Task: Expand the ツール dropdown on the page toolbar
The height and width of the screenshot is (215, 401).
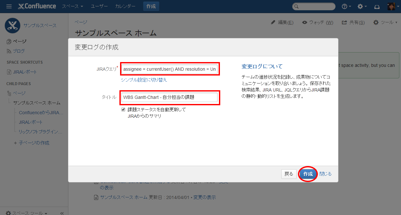Action: tap(385, 22)
